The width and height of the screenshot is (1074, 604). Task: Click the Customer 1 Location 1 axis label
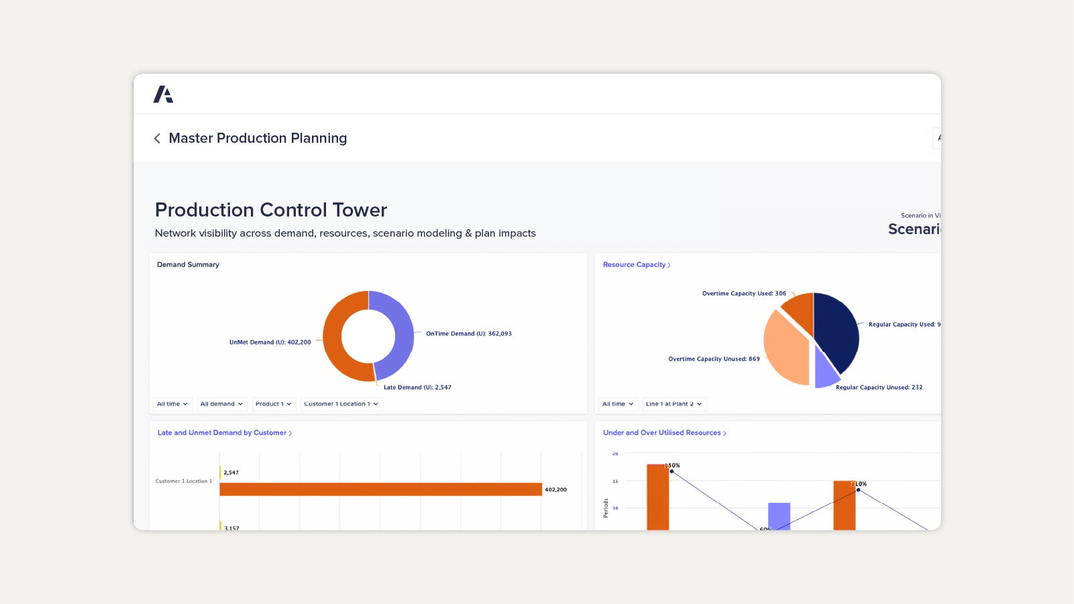(x=184, y=481)
